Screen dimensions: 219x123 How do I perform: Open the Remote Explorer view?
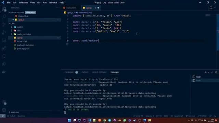(x=4, y=40)
